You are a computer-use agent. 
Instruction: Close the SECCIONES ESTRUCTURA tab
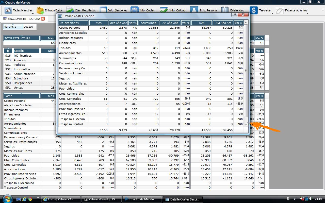click(x=43, y=19)
